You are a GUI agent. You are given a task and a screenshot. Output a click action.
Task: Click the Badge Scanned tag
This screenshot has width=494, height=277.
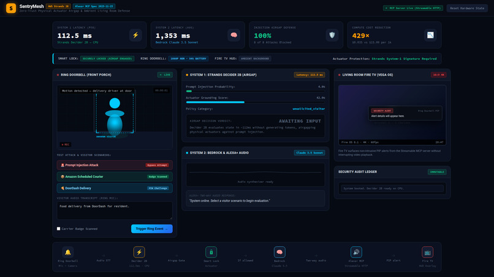[x=158, y=177]
